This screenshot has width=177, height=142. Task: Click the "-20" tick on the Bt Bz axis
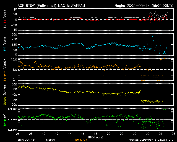[x=14, y=25]
